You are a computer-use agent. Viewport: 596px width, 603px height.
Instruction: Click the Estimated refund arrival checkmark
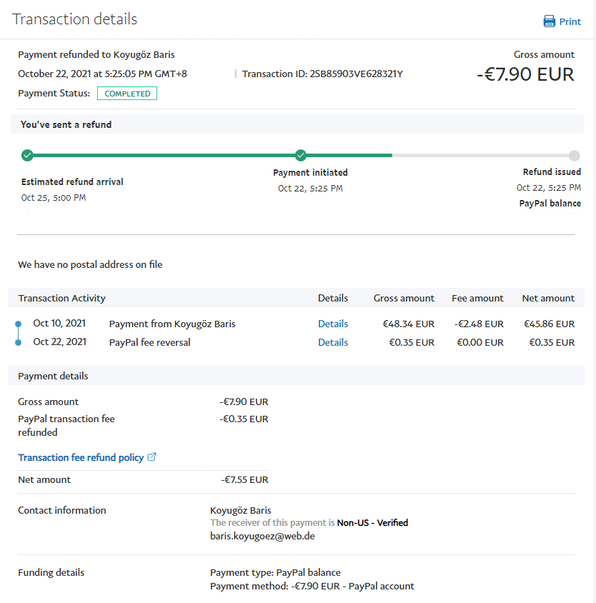pos(27,155)
